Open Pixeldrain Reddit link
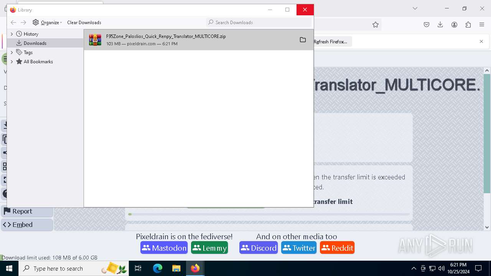The width and height of the screenshot is (491, 276). coord(337,248)
